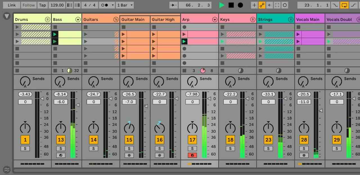Arm Vocals Main track for recording
This screenshot has height=175, width=360.
pos(304,155)
